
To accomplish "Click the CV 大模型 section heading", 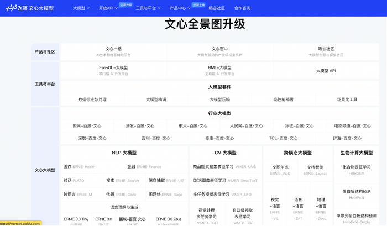I will pos(226,153).
